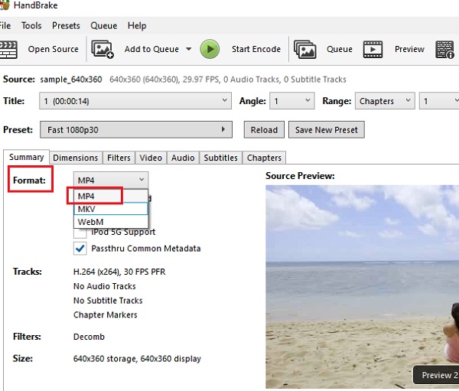Switch to the Audio tab

pos(183,158)
